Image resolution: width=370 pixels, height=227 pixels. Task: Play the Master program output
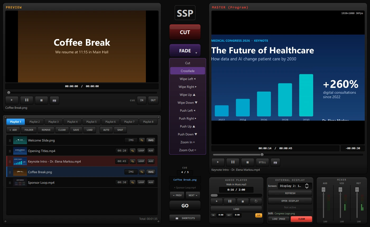coord(218,162)
